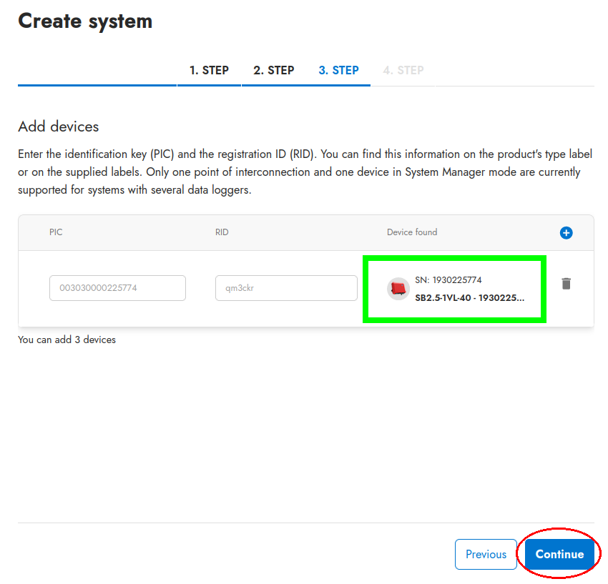The width and height of the screenshot is (608, 584).
Task: Focus the RID input field containing qm3ckr
Action: click(286, 288)
